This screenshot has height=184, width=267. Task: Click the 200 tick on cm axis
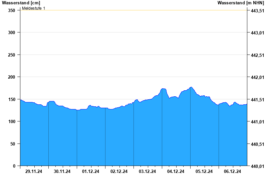click(x=12, y=77)
